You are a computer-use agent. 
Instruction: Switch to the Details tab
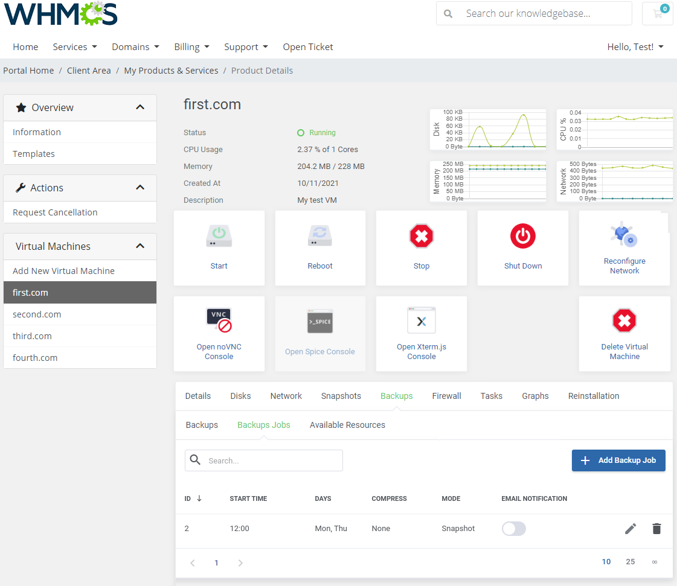(197, 396)
